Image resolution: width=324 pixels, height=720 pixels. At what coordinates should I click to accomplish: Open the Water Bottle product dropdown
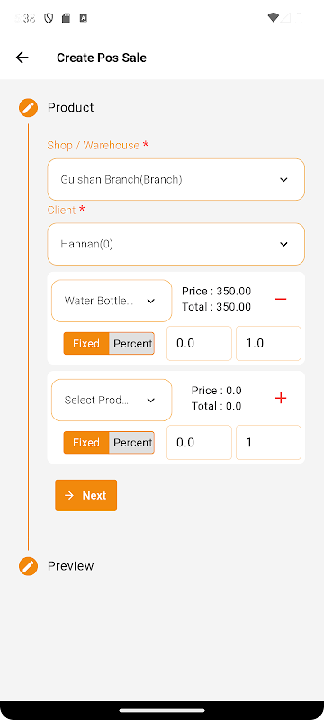point(112,301)
